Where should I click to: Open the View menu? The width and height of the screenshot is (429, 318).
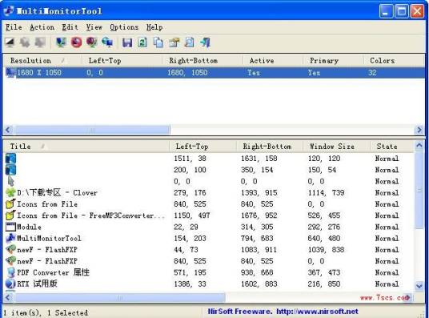(x=94, y=27)
